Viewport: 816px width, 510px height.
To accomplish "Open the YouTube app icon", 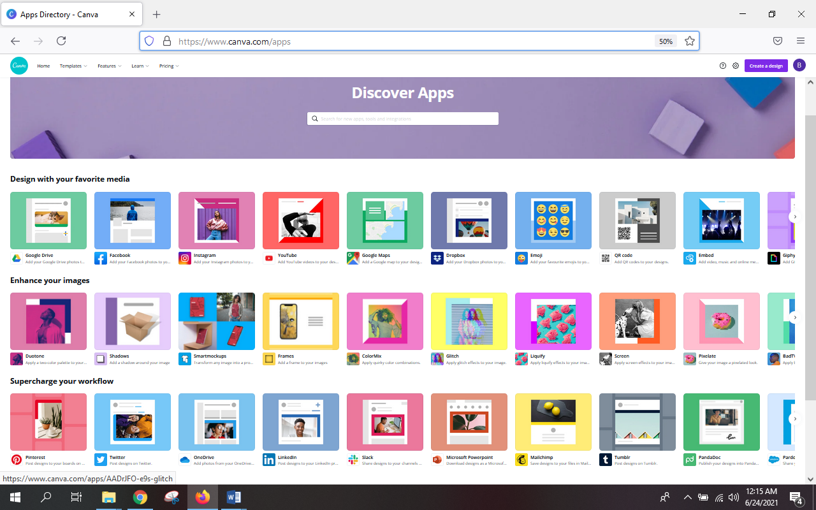I will pos(269,258).
